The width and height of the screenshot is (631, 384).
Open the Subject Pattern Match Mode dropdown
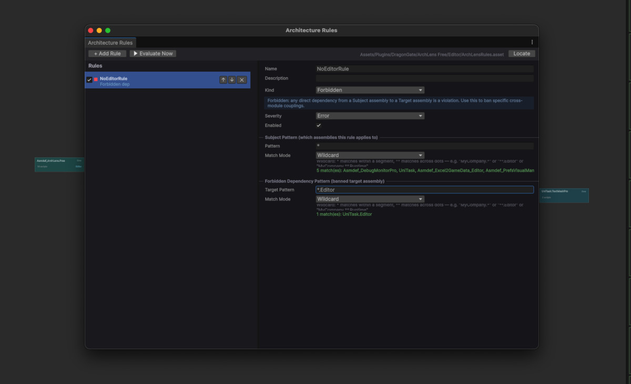[370, 155]
